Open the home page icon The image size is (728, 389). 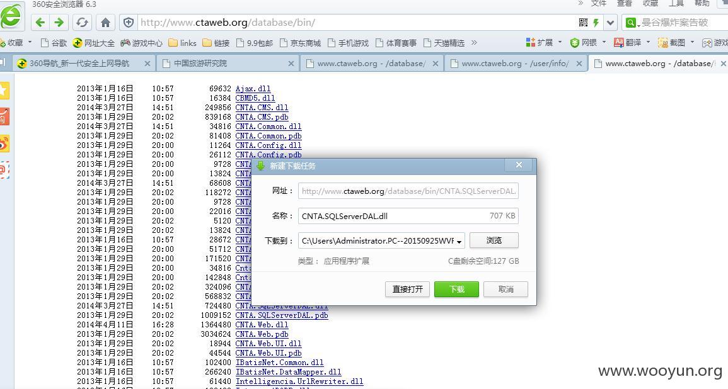[106, 22]
